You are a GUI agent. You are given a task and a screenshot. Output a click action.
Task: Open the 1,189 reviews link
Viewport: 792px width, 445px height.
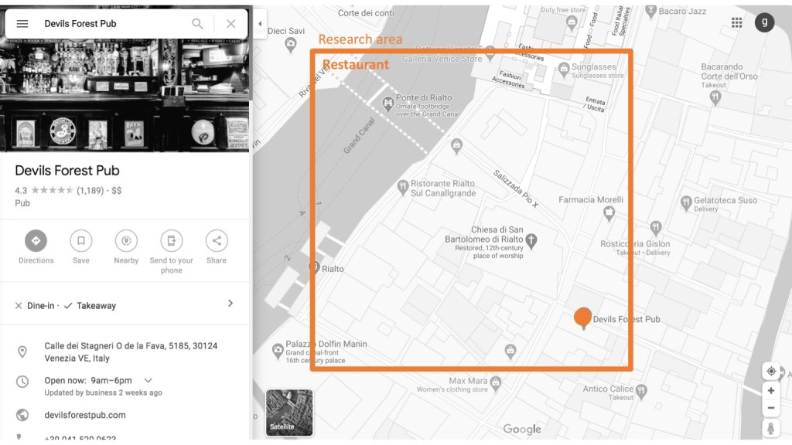click(90, 190)
